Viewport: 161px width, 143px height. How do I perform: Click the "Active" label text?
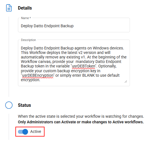(x=36, y=131)
